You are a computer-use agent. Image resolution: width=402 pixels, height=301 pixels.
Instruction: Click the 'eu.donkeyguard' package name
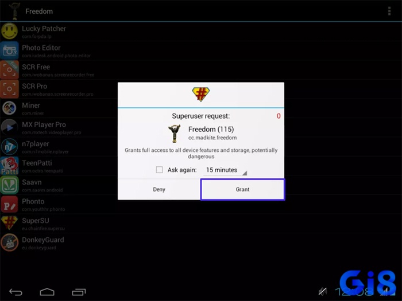point(39,248)
